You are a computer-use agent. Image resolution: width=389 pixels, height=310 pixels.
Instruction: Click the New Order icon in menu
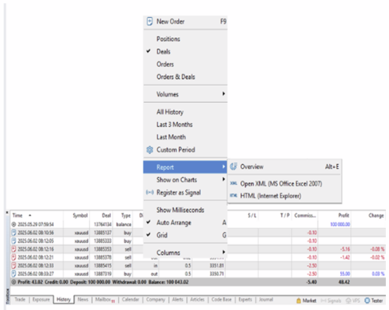[x=149, y=21]
